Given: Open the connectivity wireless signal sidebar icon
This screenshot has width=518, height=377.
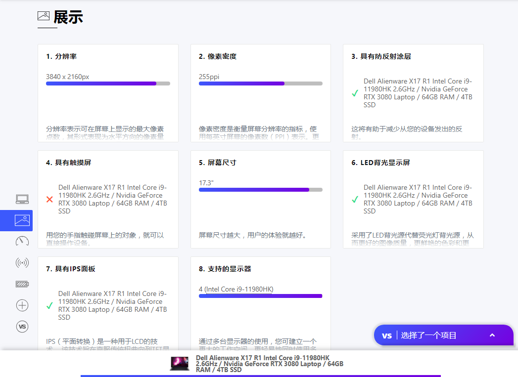Looking at the screenshot, I should click(22, 262).
